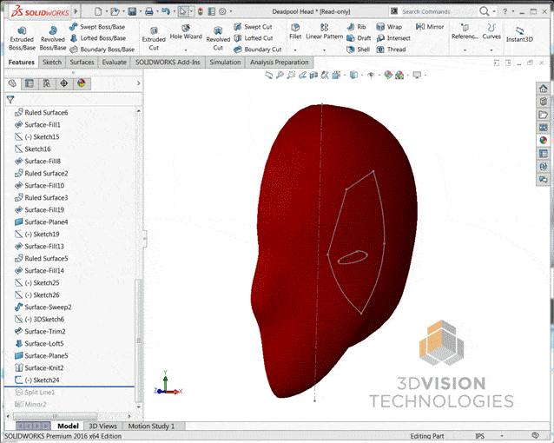Use the Shell feature tool
Image resolution: width=554 pixels, height=443 pixels.
coord(359,50)
